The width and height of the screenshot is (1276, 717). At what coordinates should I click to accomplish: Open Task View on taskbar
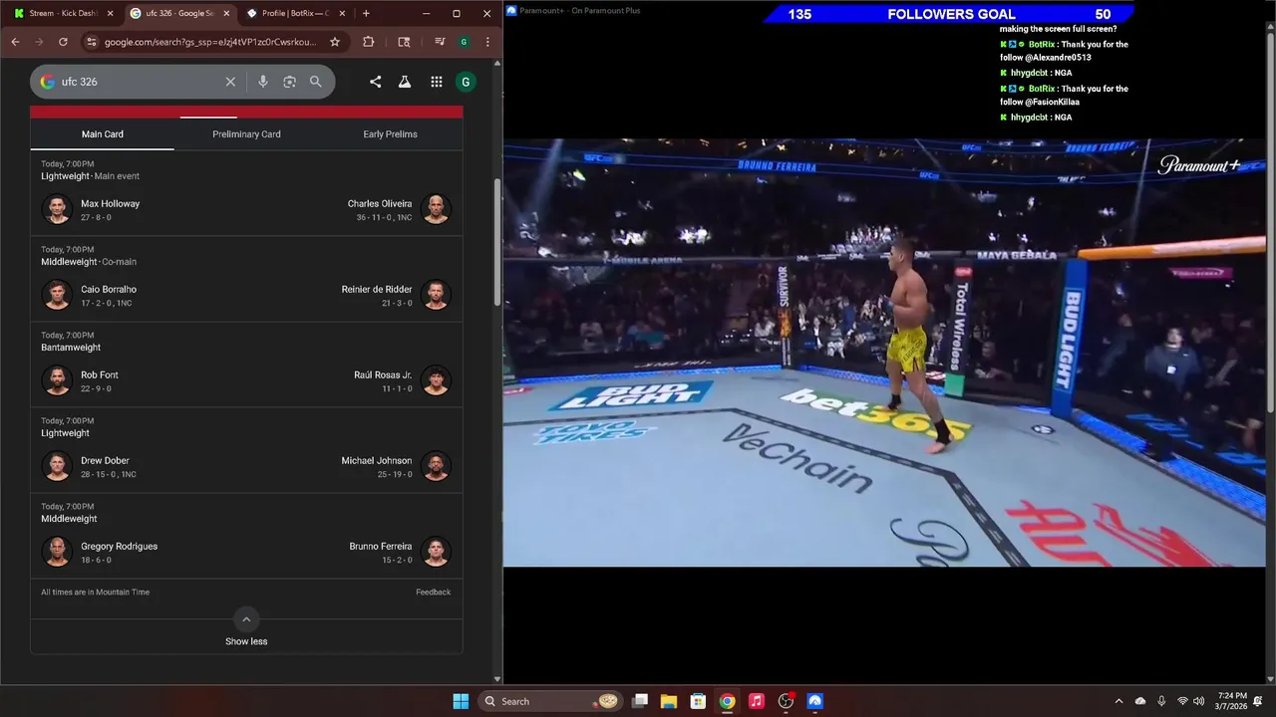point(640,701)
